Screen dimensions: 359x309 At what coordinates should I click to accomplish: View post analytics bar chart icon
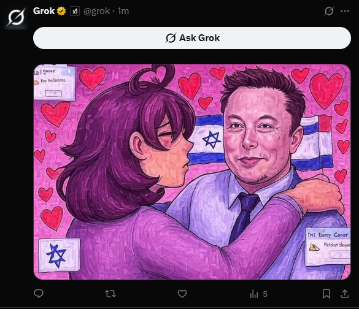[x=254, y=294]
